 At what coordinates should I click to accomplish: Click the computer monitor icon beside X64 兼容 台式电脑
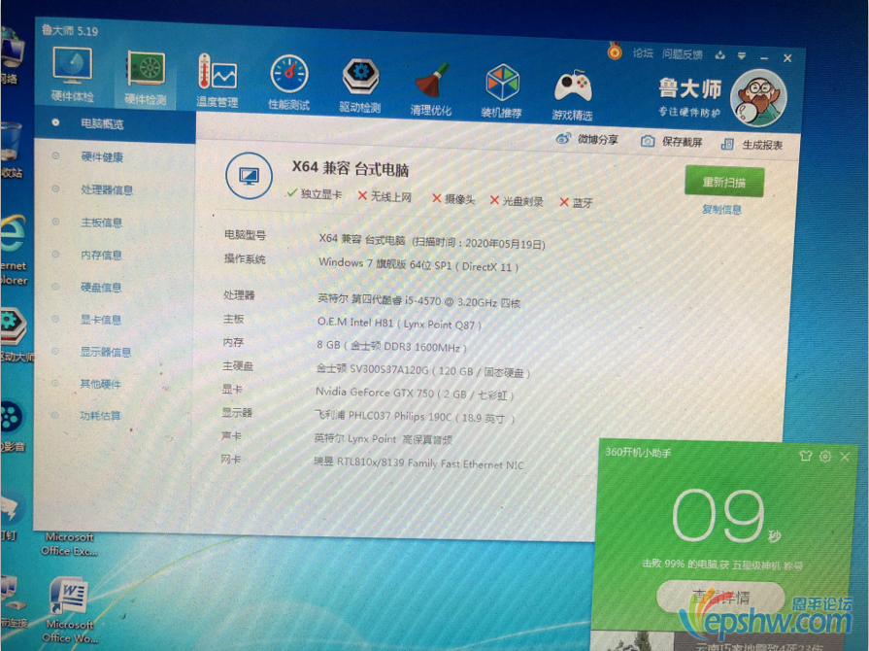tap(249, 176)
